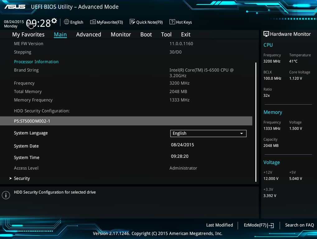This screenshot has width=317, height=239.
Task: Go to the Monitor tab
Action: click(121, 35)
